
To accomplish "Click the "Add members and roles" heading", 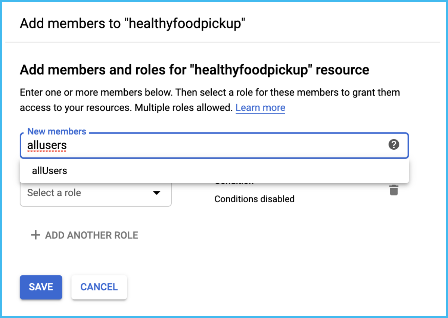I will tap(194, 70).
